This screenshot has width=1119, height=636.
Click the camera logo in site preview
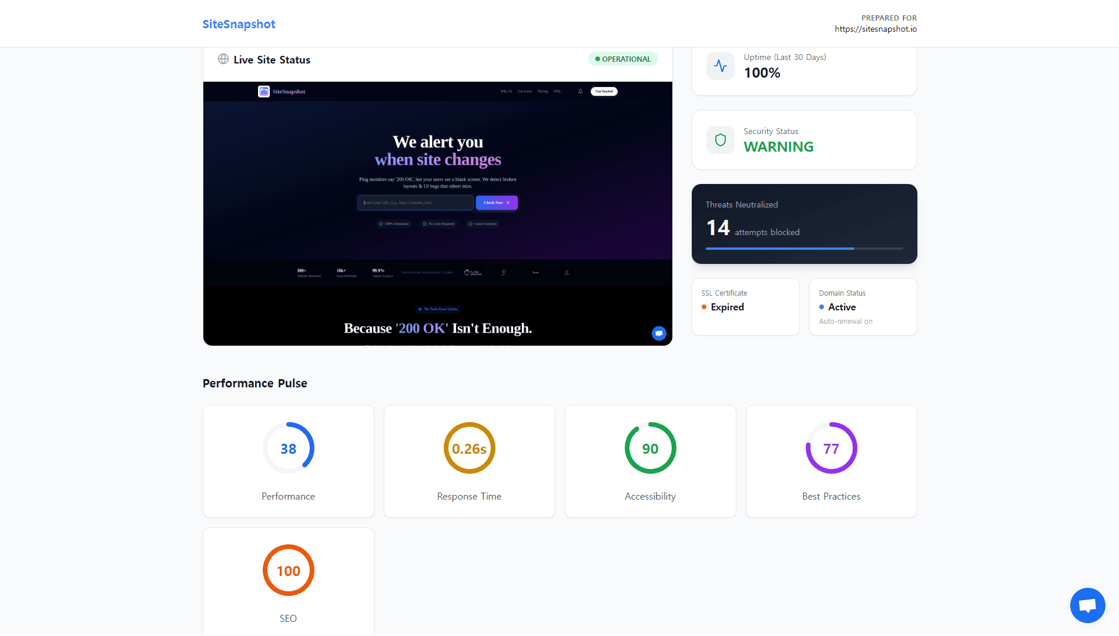point(264,92)
